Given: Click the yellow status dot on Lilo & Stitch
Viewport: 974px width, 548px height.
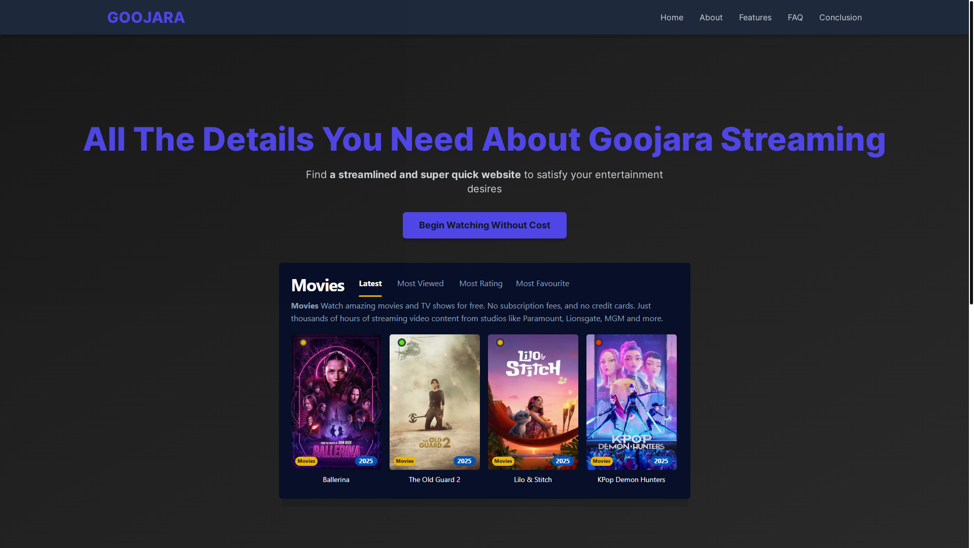Looking at the screenshot, I should 500,342.
